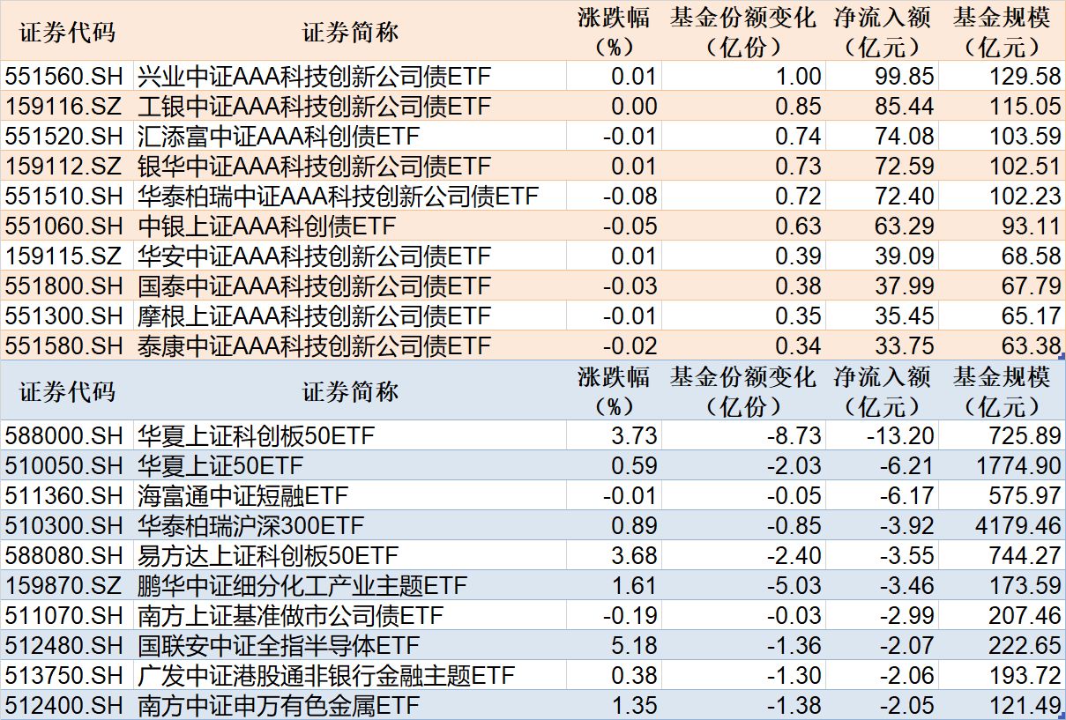The image size is (1066, 720).
Task: Select the 易方达上证科创板50ETF name cell
Action: point(268,556)
